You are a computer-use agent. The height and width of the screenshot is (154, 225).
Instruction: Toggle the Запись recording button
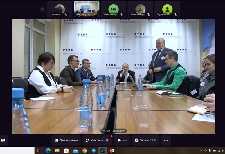pos(145,140)
